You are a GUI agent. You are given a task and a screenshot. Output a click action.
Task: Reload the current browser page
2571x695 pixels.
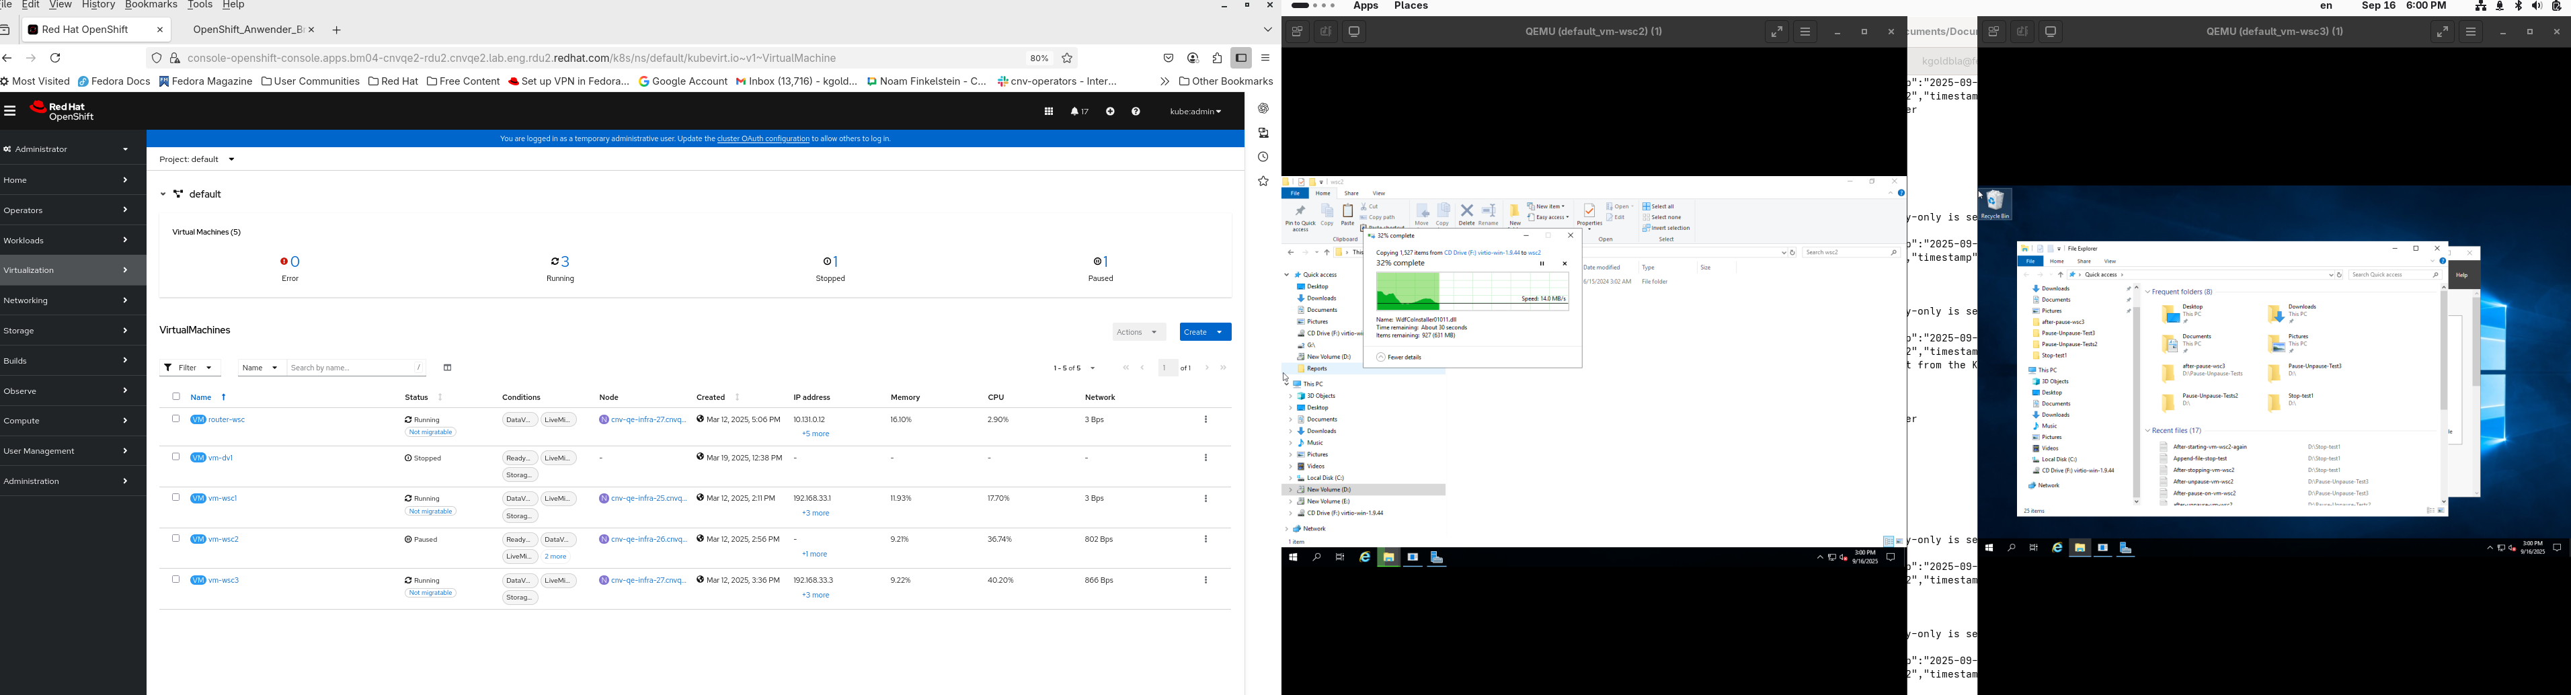point(56,59)
